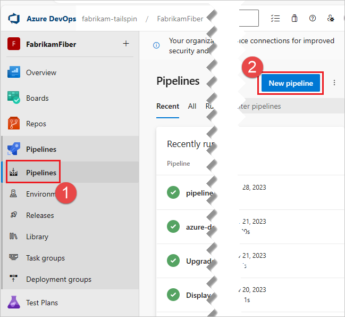Open the task list icon in header

click(x=275, y=19)
